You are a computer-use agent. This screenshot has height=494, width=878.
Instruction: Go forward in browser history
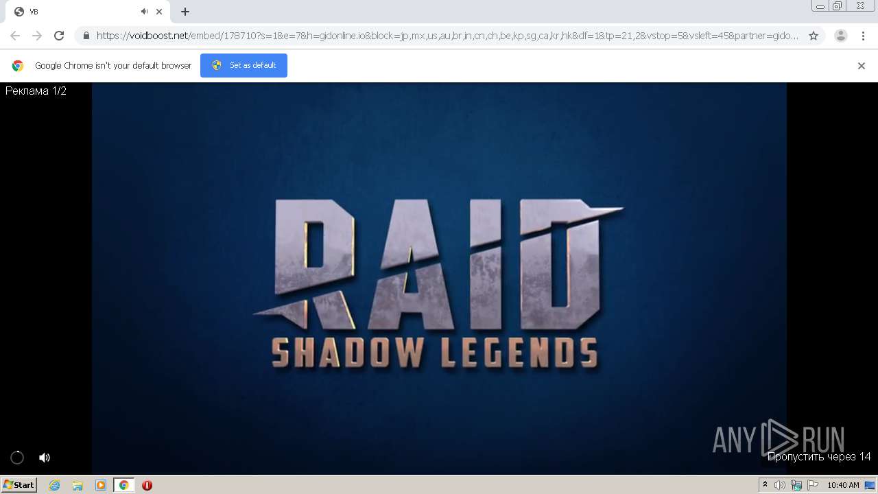tap(37, 36)
